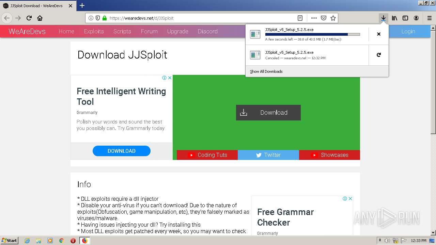Open the Showcases YouTube link

pos(329,155)
